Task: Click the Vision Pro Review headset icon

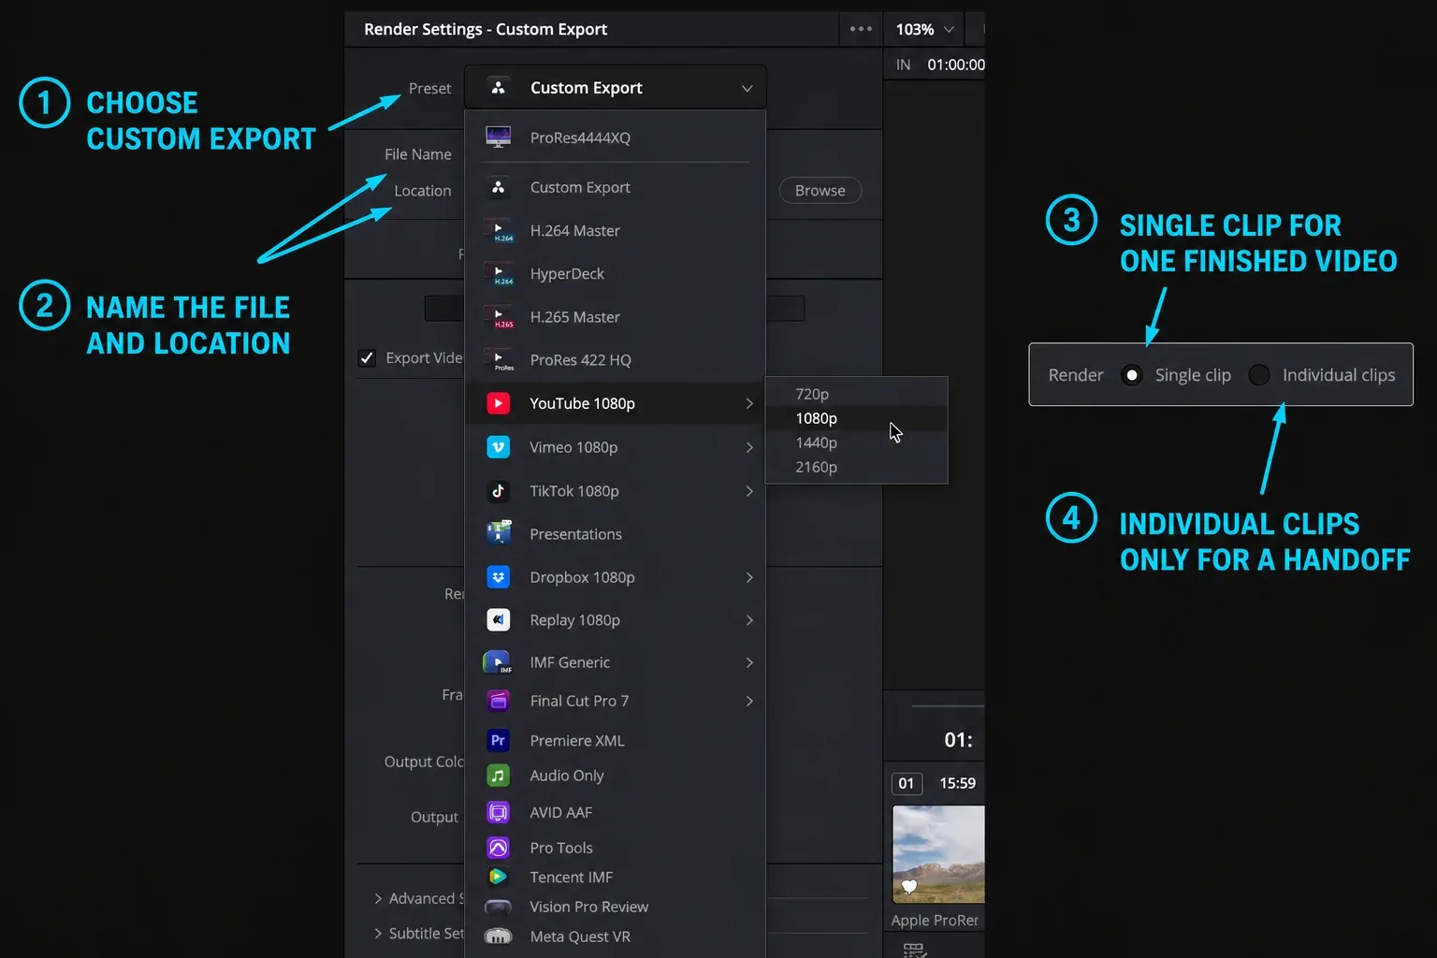Action: [x=498, y=907]
